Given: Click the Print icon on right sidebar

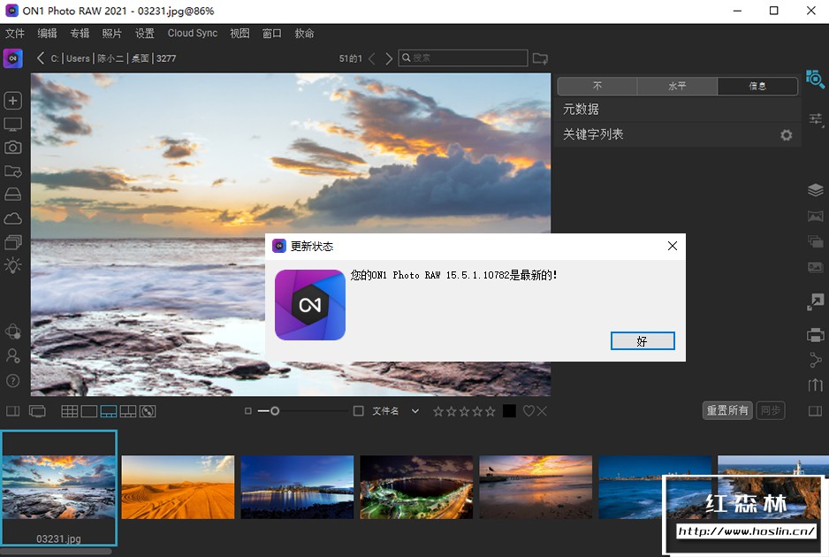Looking at the screenshot, I should click(815, 335).
